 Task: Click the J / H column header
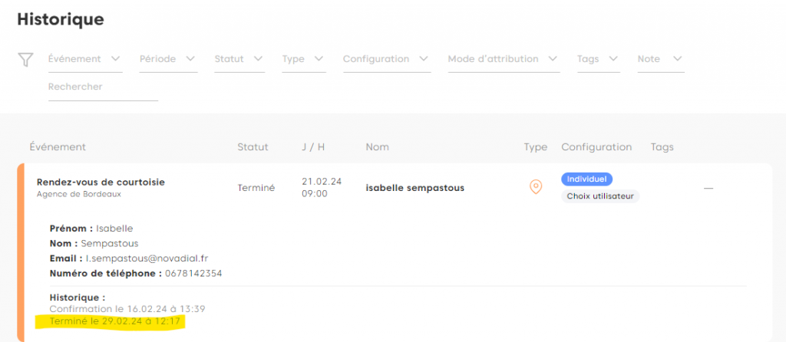(x=315, y=146)
